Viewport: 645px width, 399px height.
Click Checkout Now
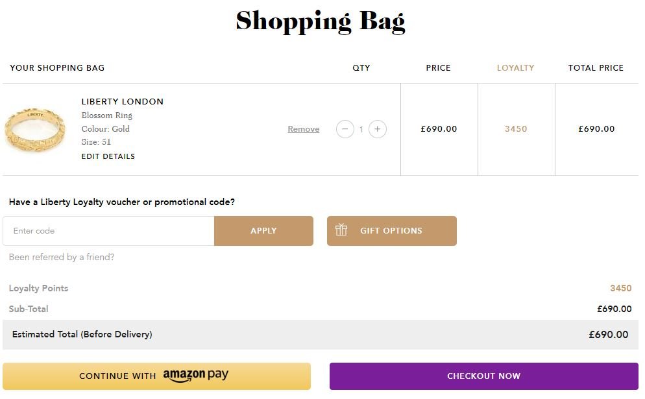coord(484,376)
